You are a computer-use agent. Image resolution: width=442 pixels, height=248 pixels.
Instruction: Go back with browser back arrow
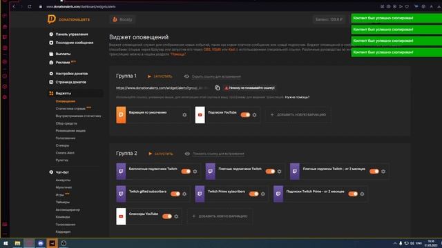[x=14, y=6]
